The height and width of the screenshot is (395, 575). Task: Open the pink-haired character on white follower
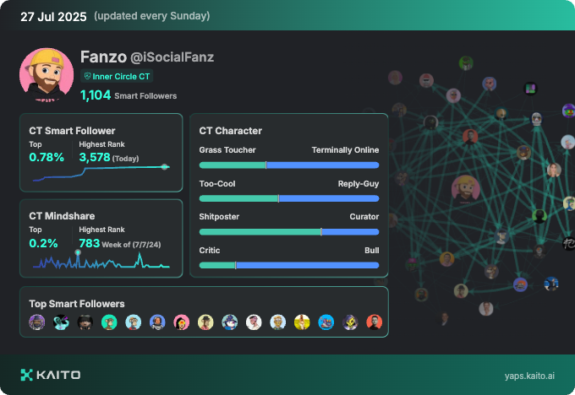254,322
